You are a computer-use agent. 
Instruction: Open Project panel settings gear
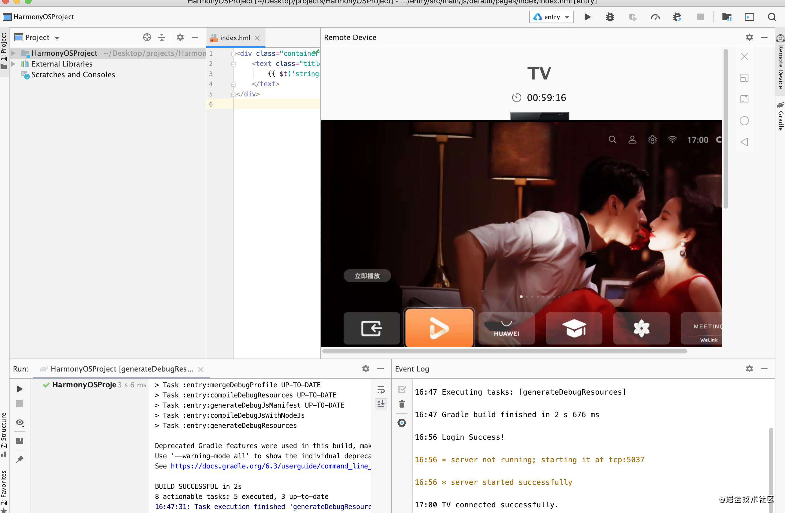pyautogui.click(x=180, y=37)
